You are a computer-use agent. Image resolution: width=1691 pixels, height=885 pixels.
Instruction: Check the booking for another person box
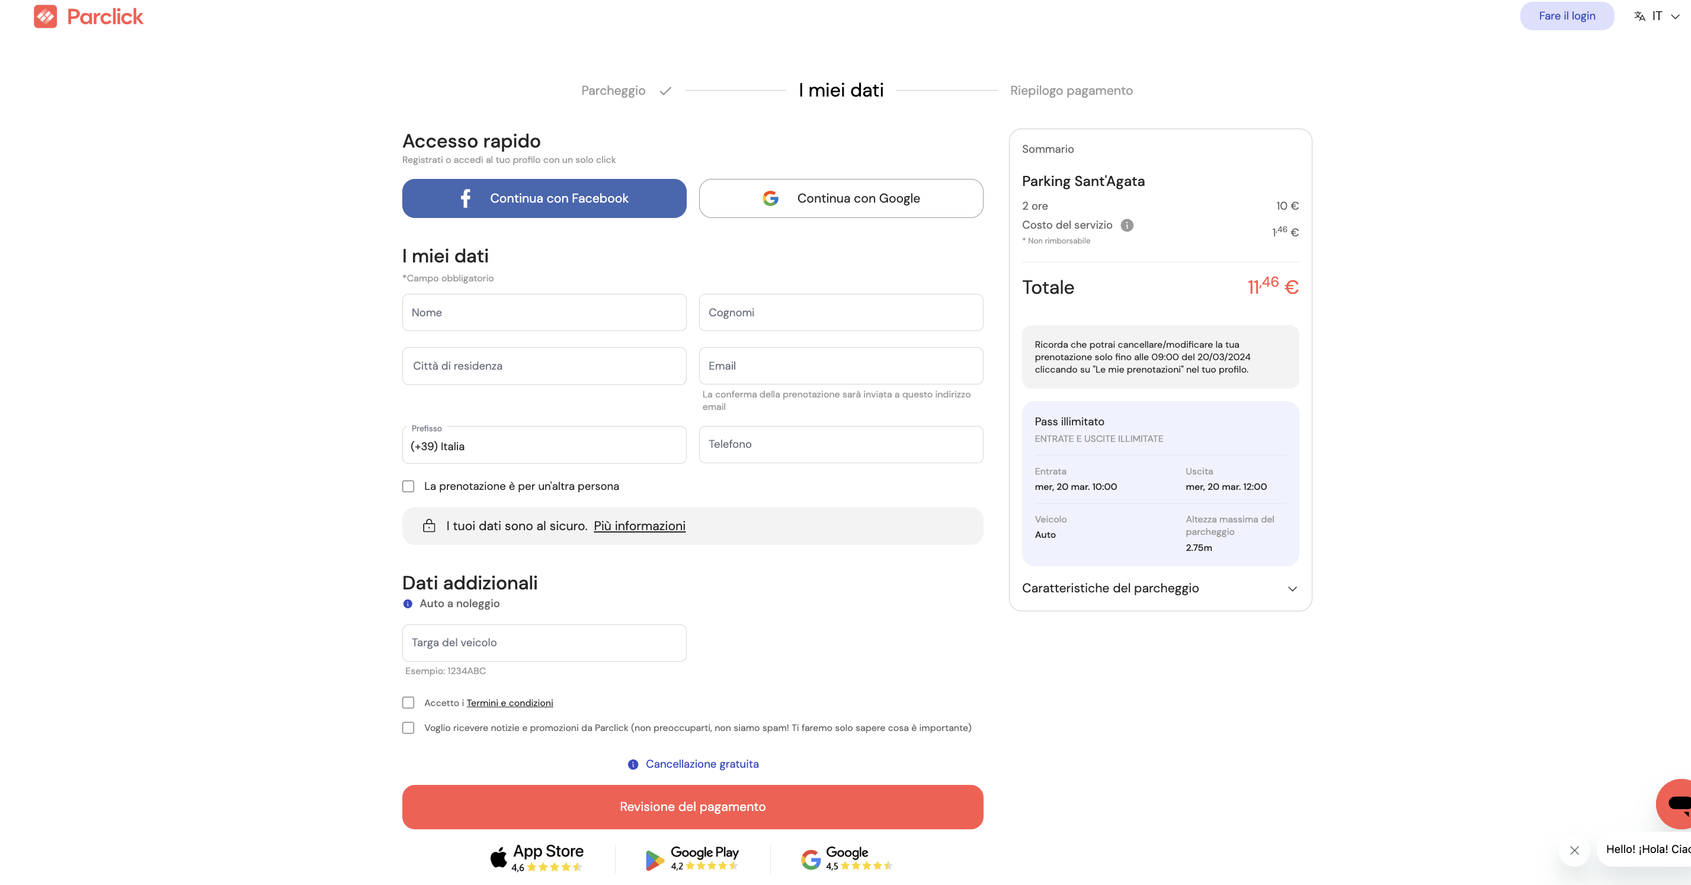[x=408, y=486]
